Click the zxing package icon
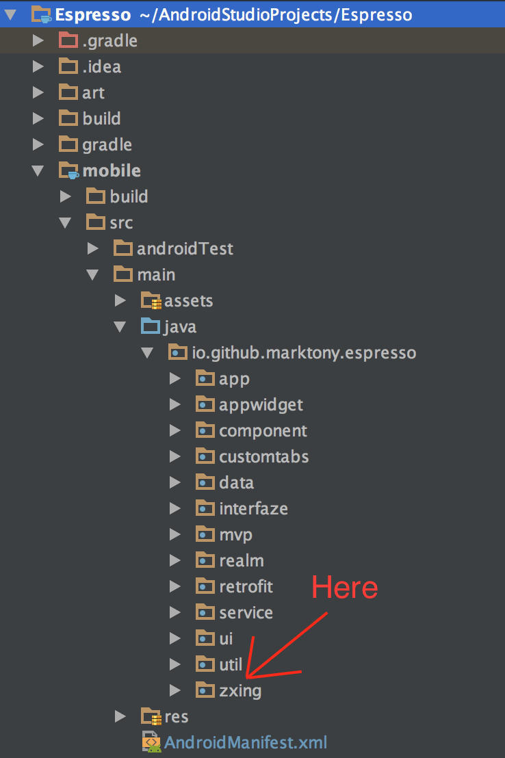The height and width of the screenshot is (758, 505). [205, 690]
